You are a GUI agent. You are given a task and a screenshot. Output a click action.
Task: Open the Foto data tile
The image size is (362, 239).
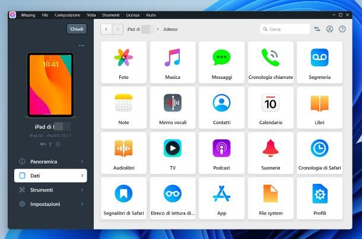tap(123, 62)
